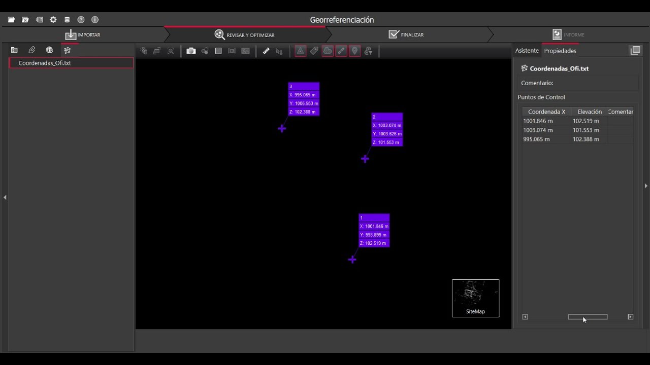
Task: Click the cross marker of point 2
Action: coord(365,159)
